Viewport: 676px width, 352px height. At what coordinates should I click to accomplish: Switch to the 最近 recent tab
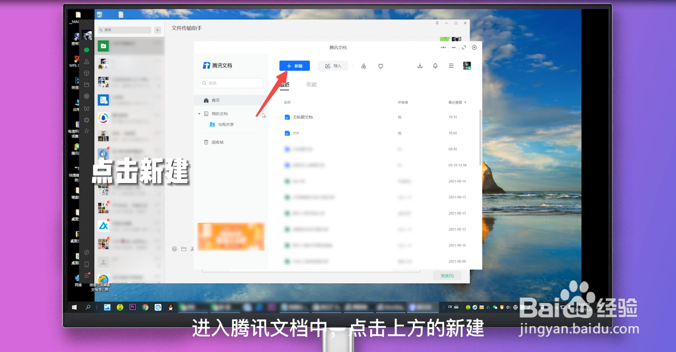coord(285,84)
